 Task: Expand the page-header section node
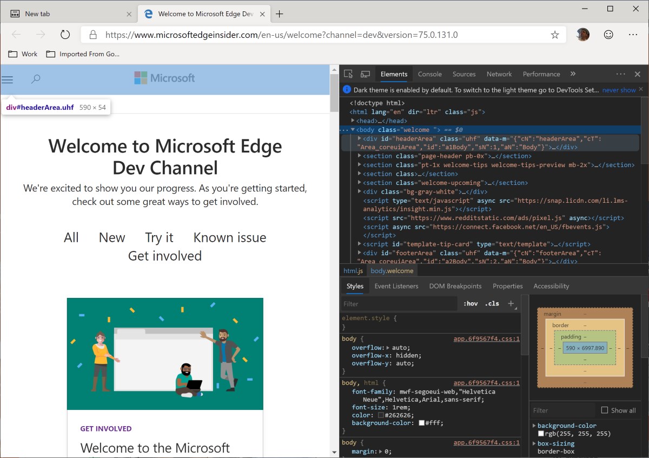point(360,156)
